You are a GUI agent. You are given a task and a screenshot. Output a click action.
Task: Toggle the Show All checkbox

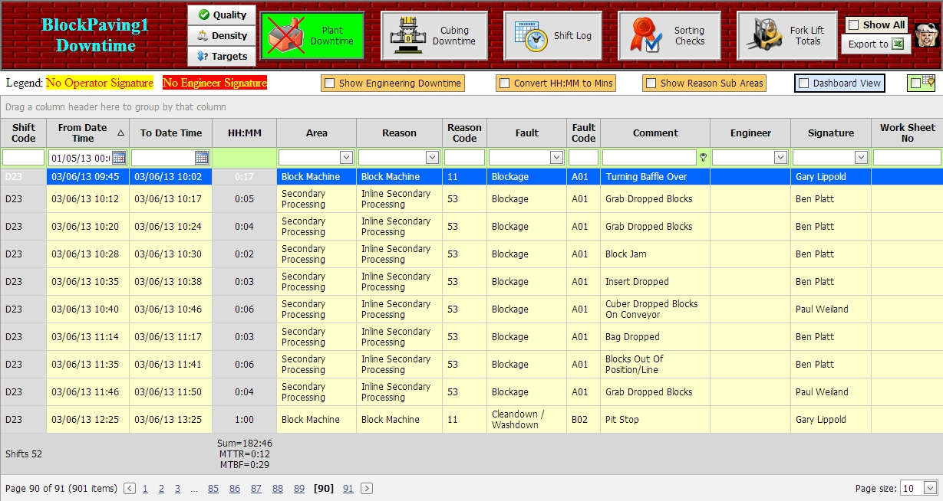tap(853, 25)
